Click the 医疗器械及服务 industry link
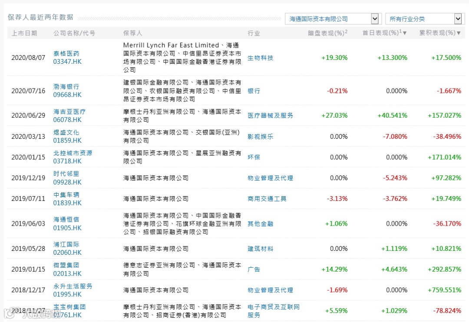Viewport: 469px width, 322px height. [x=270, y=115]
